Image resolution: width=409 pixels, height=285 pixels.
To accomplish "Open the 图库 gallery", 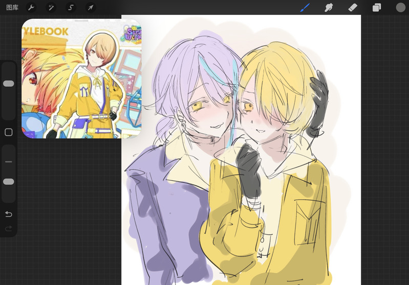I will click(12, 8).
